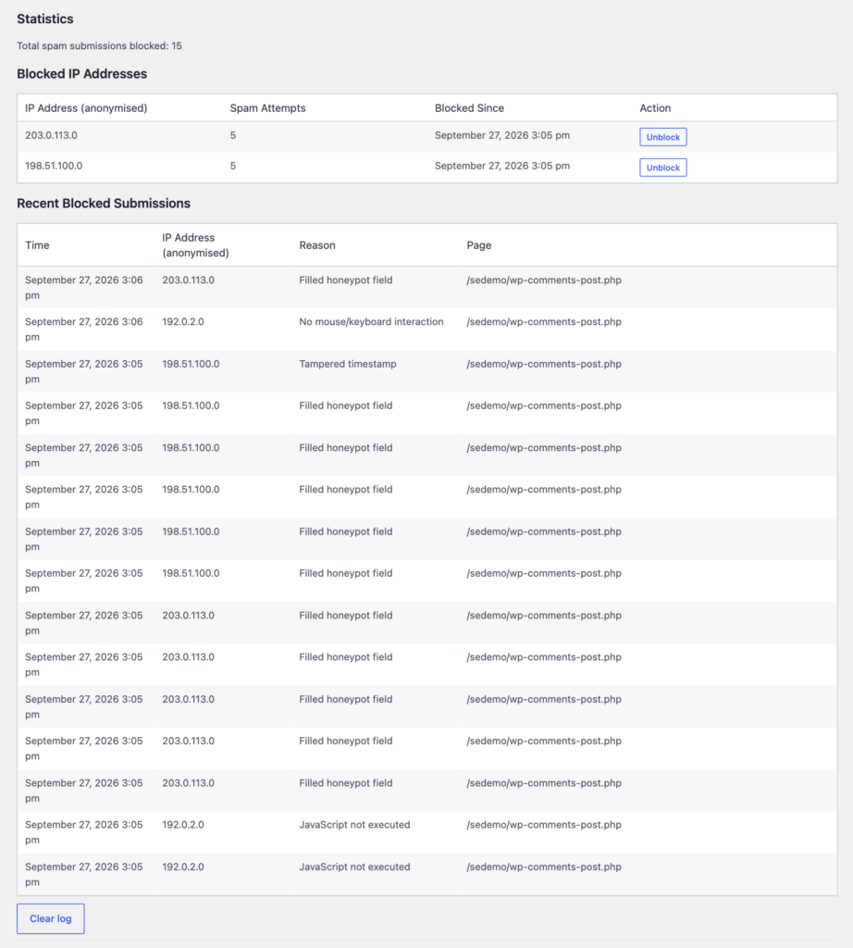This screenshot has width=853, height=948.
Task: Click IP 192.0.2.0 in the 3:06 pm row
Action: (183, 321)
